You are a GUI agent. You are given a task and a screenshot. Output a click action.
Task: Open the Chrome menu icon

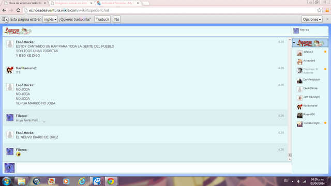pos(327,10)
